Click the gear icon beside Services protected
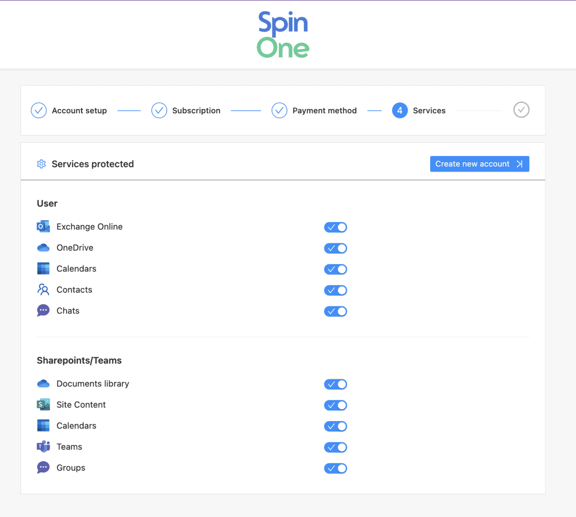 41,164
